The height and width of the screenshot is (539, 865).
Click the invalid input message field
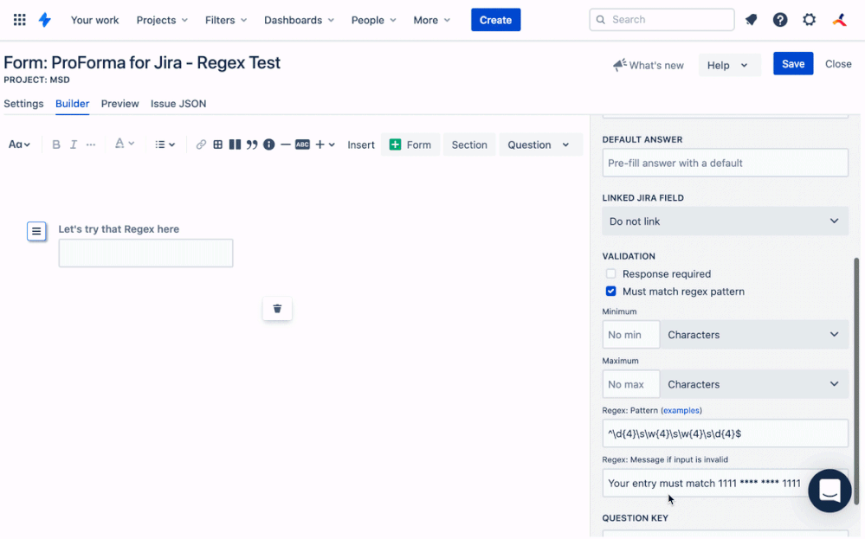(725, 483)
